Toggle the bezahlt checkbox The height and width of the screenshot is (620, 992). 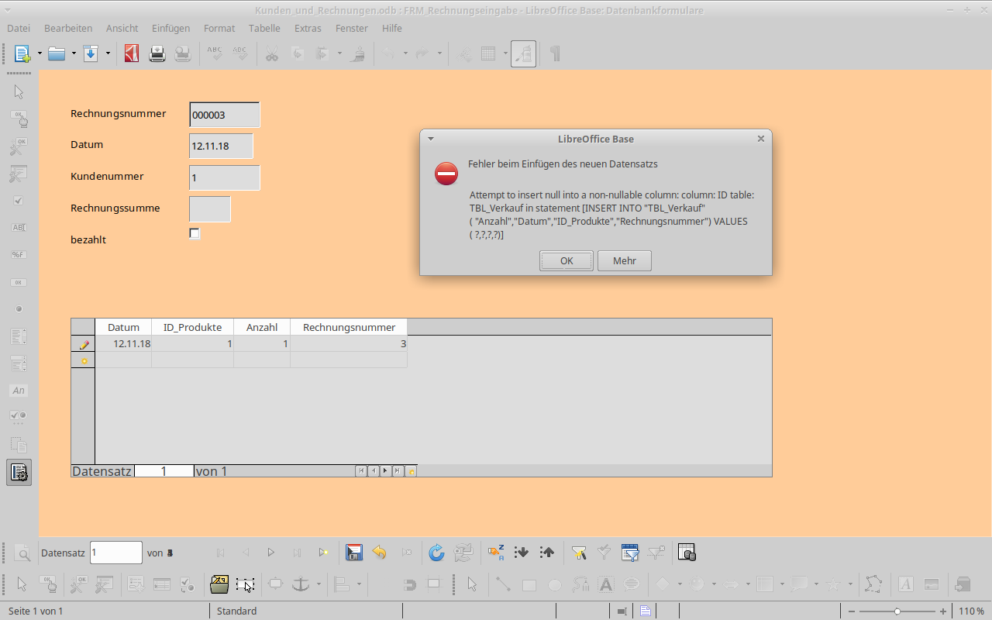pos(195,233)
